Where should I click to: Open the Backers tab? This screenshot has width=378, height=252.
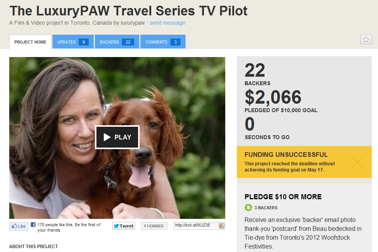pos(117,42)
